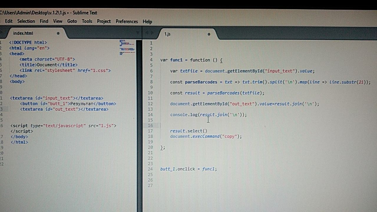Click line number 16 in 1.js gutter

[150, 125]
